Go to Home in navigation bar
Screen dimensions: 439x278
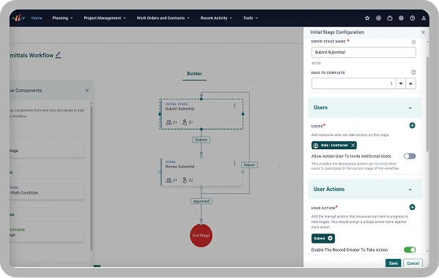pyautogui.click(x=37, y=18)
